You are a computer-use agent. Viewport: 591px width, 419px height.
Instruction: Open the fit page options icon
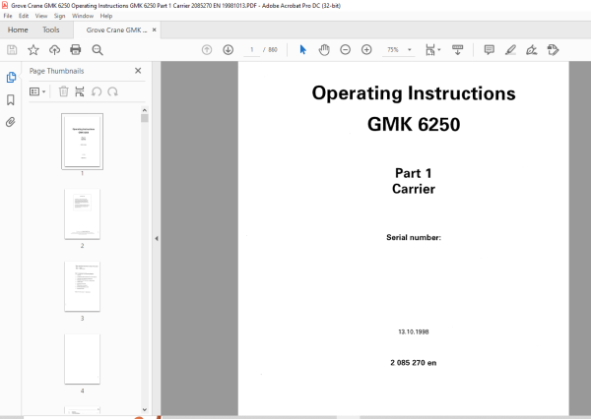tap(432, 50)
